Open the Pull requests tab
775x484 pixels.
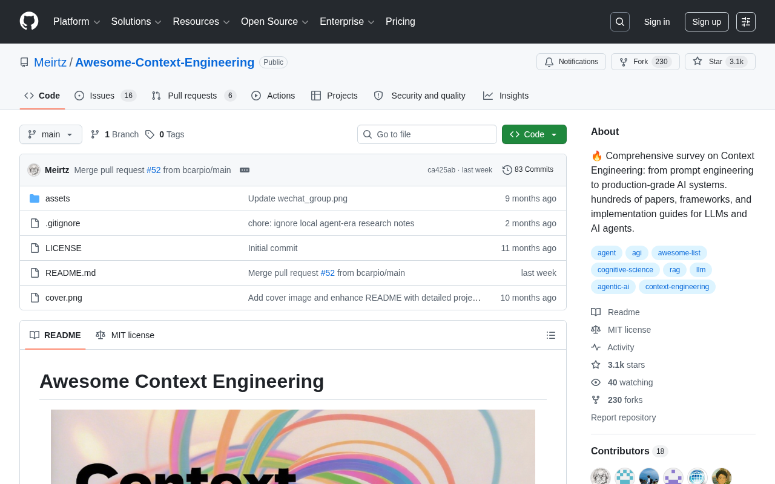[x=194, y=96]
